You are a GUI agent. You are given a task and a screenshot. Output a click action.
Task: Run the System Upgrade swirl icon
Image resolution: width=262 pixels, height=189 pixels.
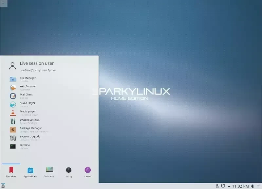[x=13, y=138]
